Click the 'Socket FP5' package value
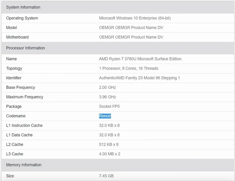235x181 pixels. tap(109, 106)
